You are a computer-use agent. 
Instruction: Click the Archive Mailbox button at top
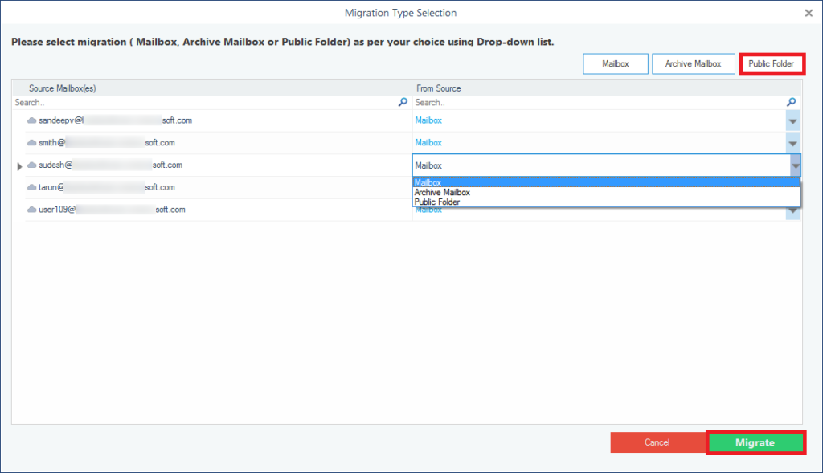pos(694,64)
